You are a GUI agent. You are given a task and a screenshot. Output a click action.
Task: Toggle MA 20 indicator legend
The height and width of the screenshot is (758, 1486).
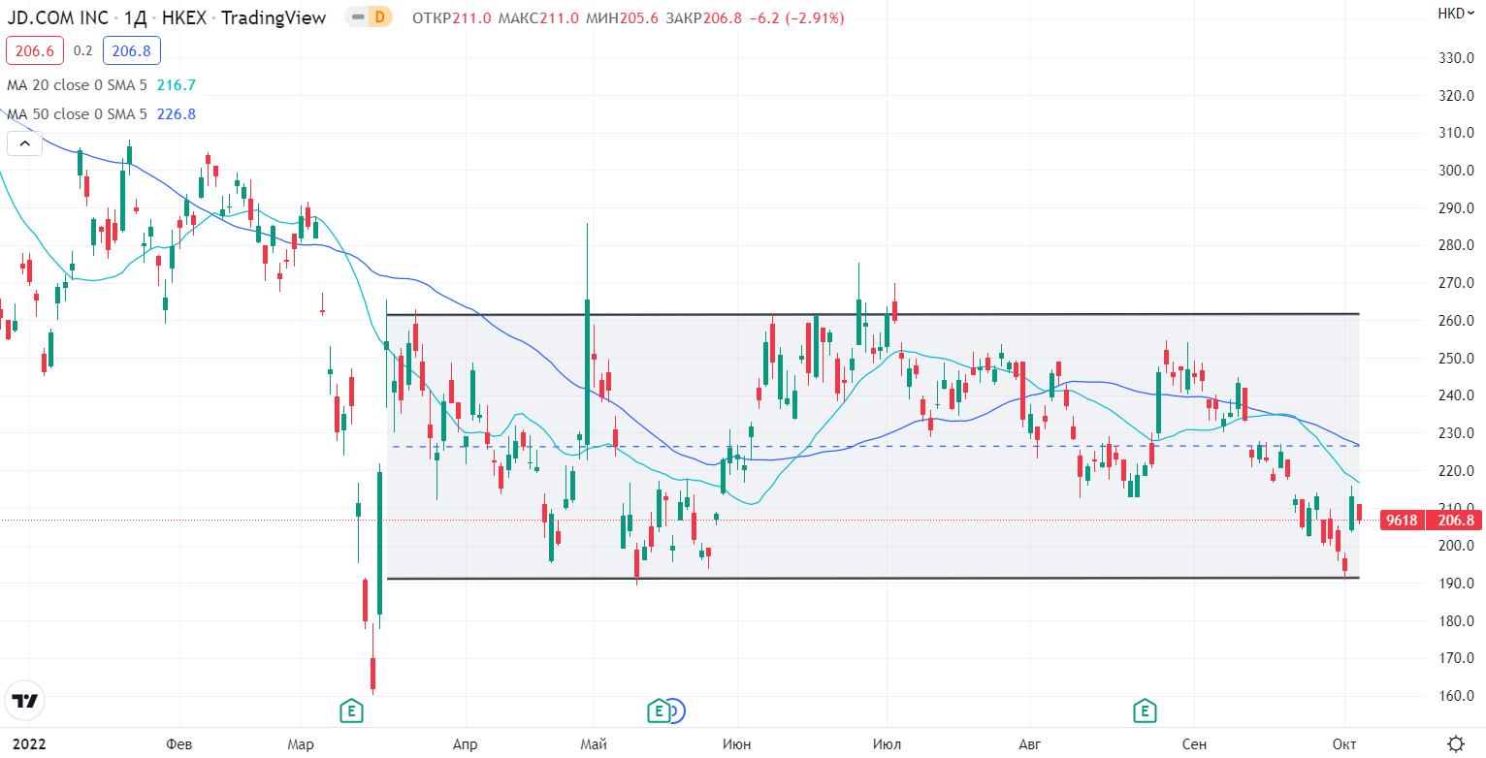coord(78,85)
